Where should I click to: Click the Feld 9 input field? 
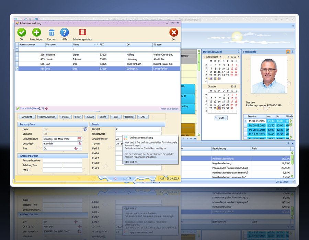tap(138, 168)
